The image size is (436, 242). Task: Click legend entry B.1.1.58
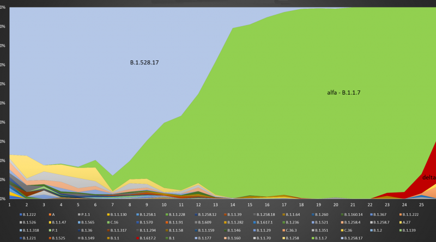(174, 231)
